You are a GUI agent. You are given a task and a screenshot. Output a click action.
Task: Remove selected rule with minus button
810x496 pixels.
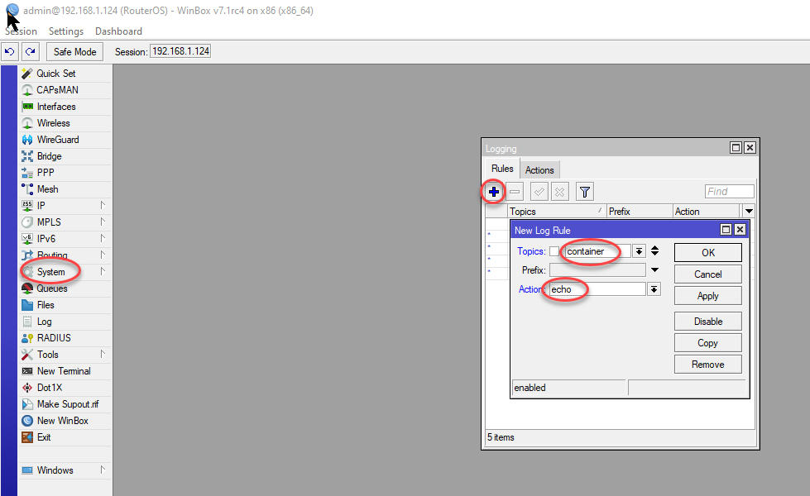[x=515, y=192]
